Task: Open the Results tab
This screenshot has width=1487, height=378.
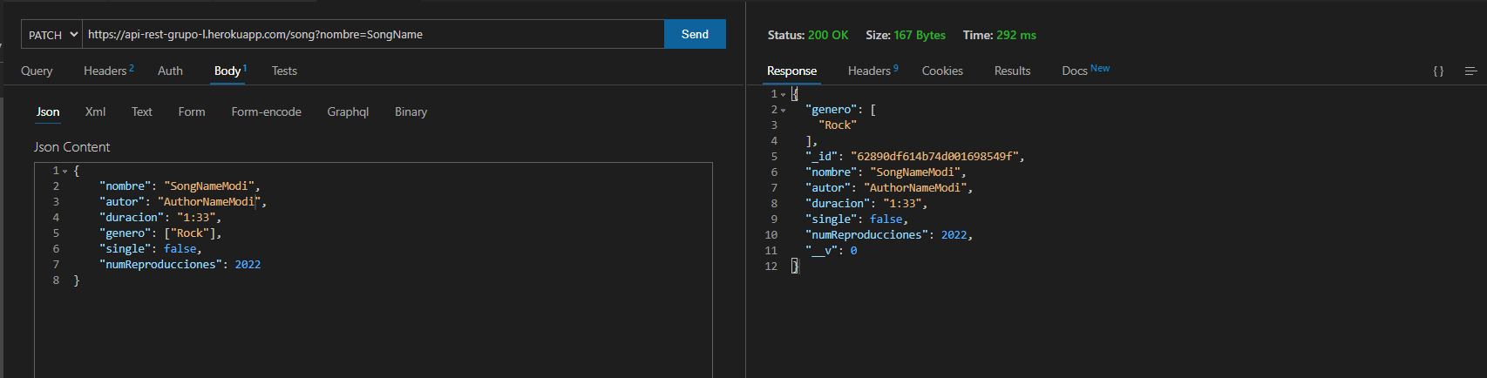Action: 1012,71
